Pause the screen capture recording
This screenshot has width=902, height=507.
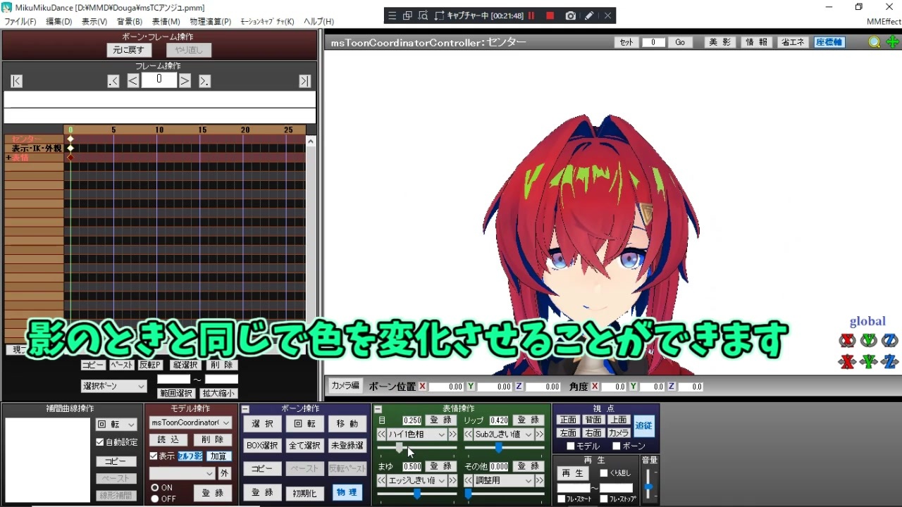coord(531,15)
